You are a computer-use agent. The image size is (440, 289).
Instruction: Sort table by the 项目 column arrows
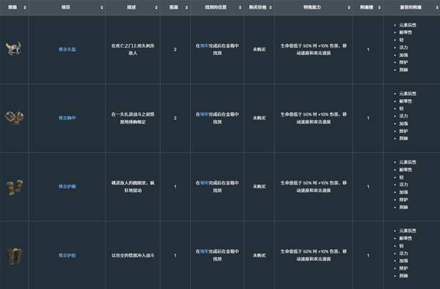102,7
